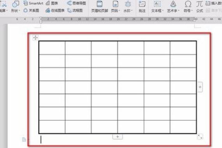Click the Flowchart (流程图) button
Screen dimensions: 222x148
75,11
